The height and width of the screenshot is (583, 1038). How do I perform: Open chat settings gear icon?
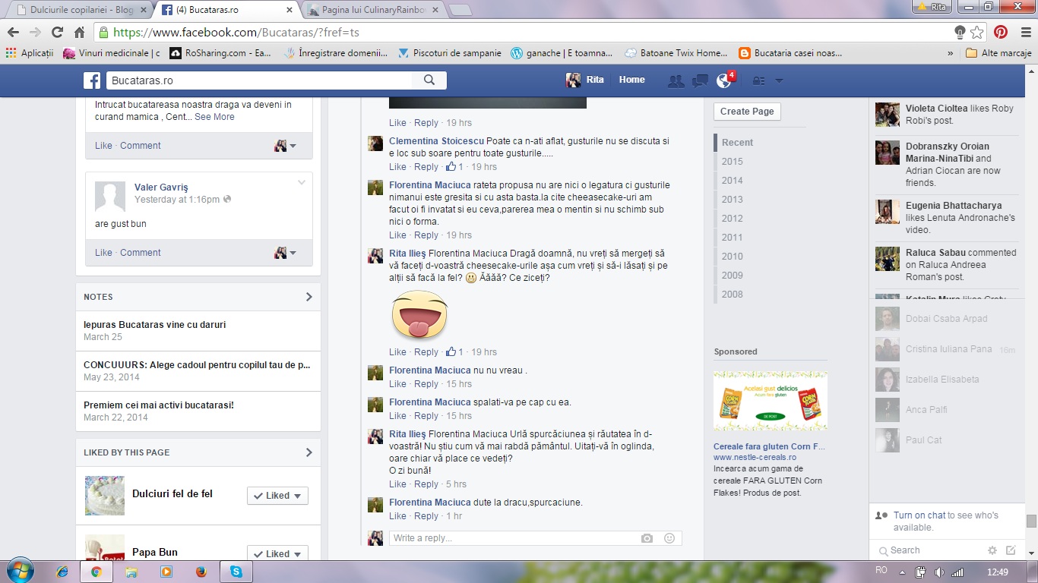point(992,550)
